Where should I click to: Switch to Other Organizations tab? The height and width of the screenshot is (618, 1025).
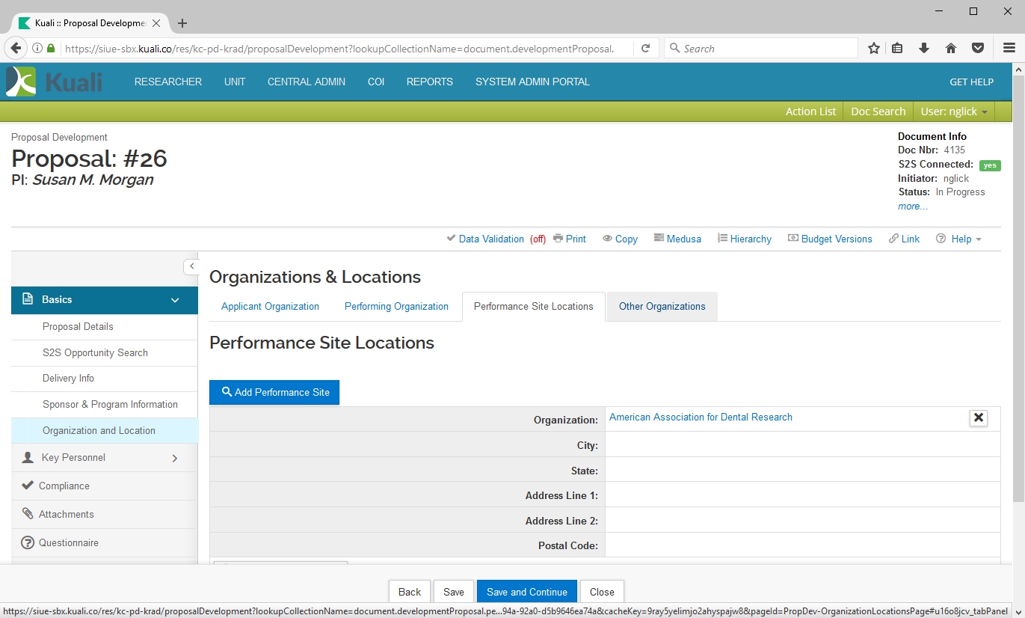coord(662,307)
